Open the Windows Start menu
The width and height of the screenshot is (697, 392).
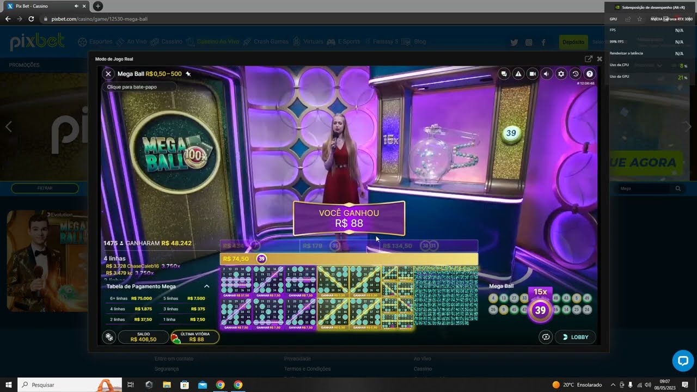[x=8, y=384]
